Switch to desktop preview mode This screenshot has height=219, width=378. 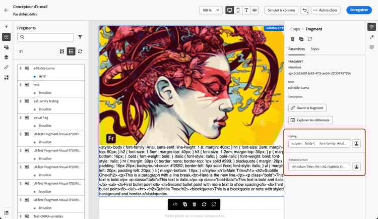click(x=229, y=10)
